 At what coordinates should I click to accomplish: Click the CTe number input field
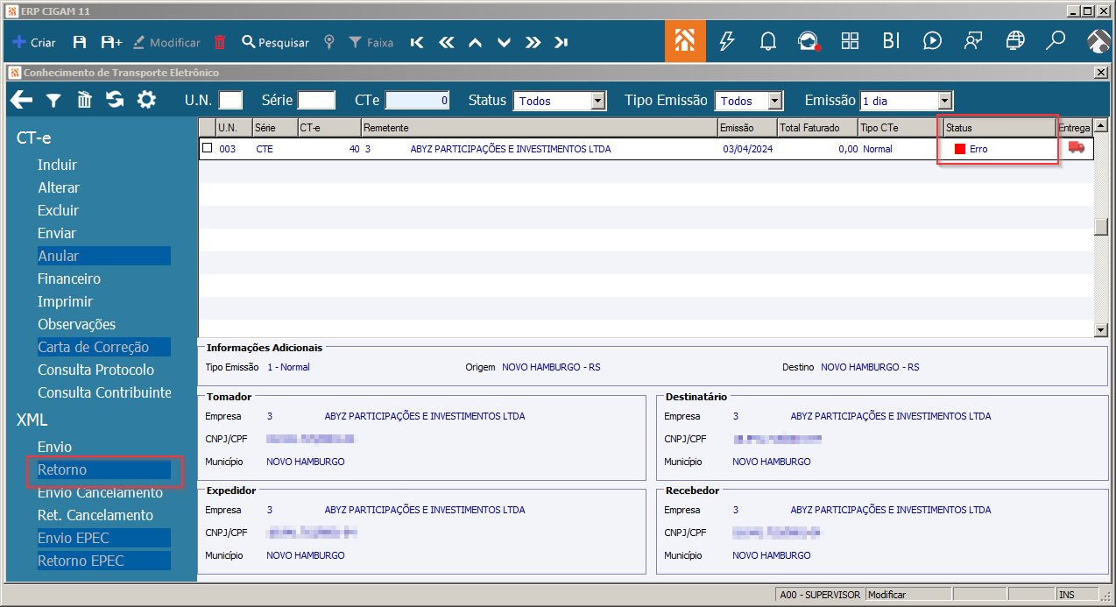(418, 101)
